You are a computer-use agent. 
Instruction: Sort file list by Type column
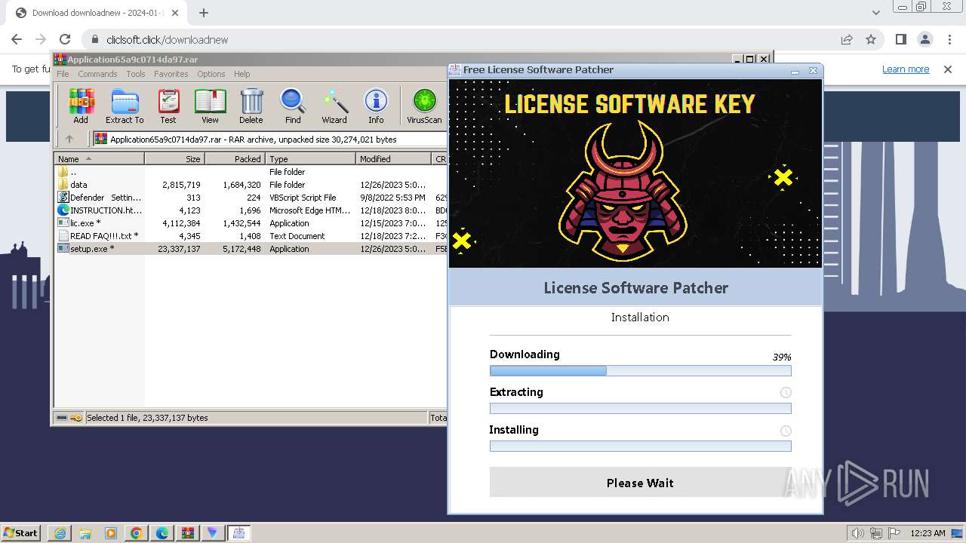[x=310, y=158]
